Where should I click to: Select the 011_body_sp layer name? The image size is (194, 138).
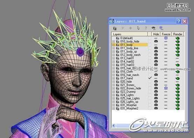tap(129, 52)
